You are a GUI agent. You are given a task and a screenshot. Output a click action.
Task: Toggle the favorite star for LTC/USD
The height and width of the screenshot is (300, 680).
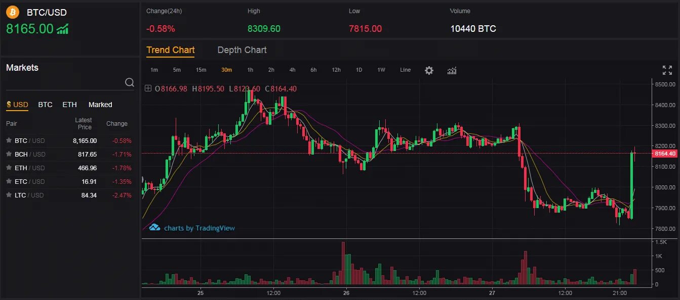pos(9,195)
